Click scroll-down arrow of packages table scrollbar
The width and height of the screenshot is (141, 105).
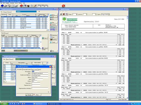[41, 49]
